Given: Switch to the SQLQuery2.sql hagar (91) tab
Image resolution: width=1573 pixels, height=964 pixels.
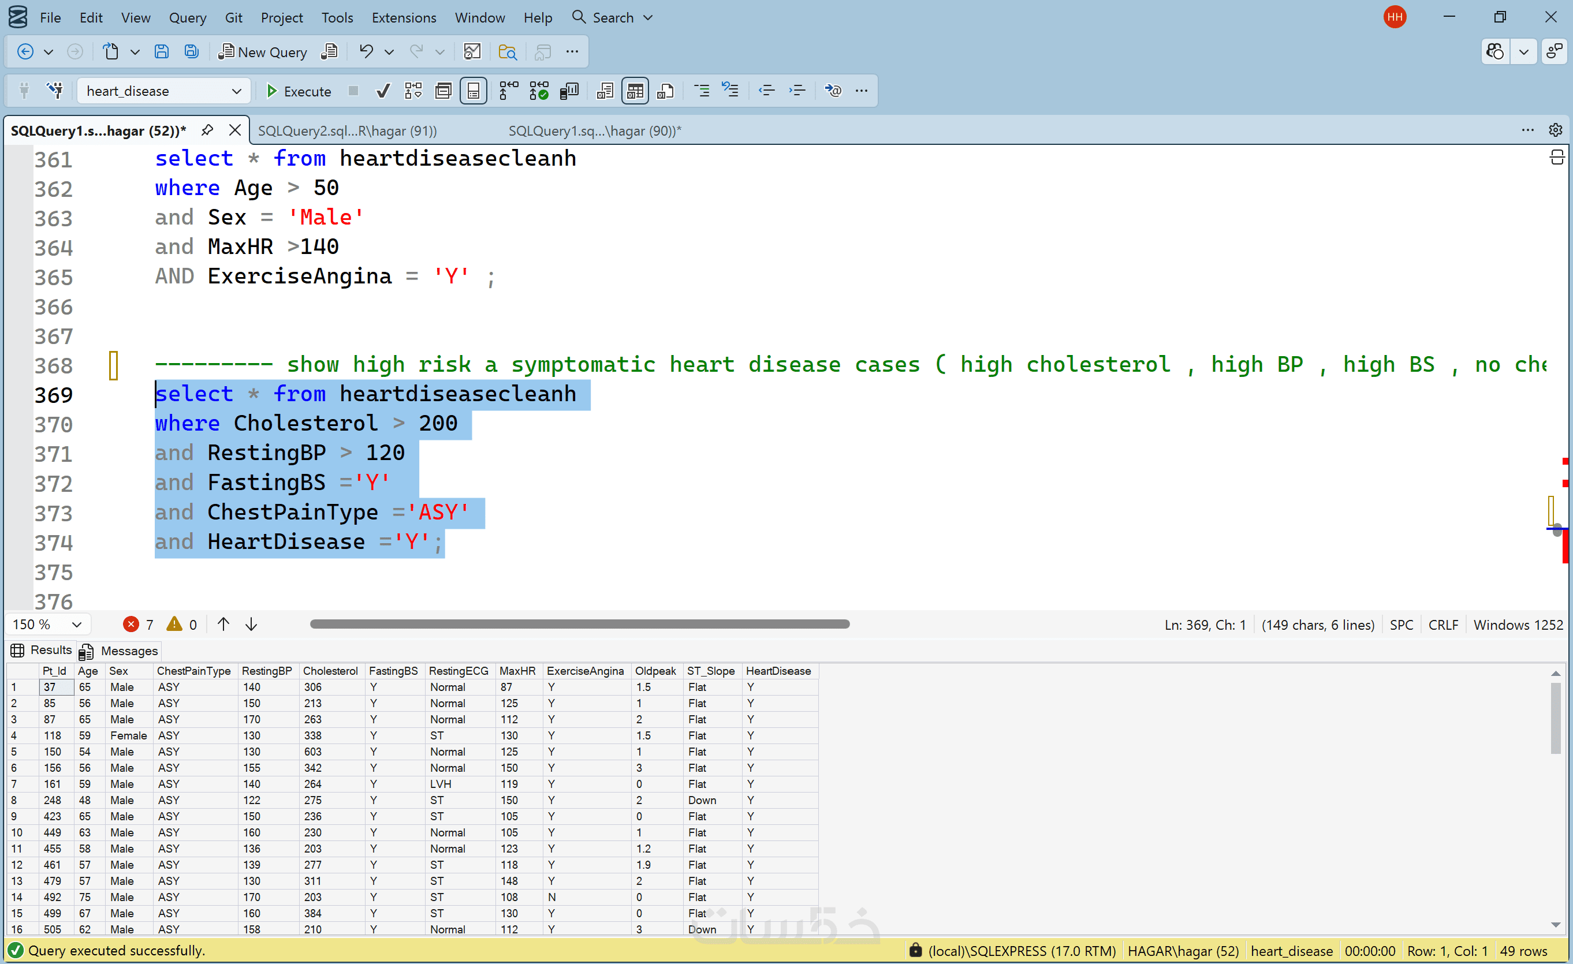Looking at the screenshot, I should pos(347,131).
